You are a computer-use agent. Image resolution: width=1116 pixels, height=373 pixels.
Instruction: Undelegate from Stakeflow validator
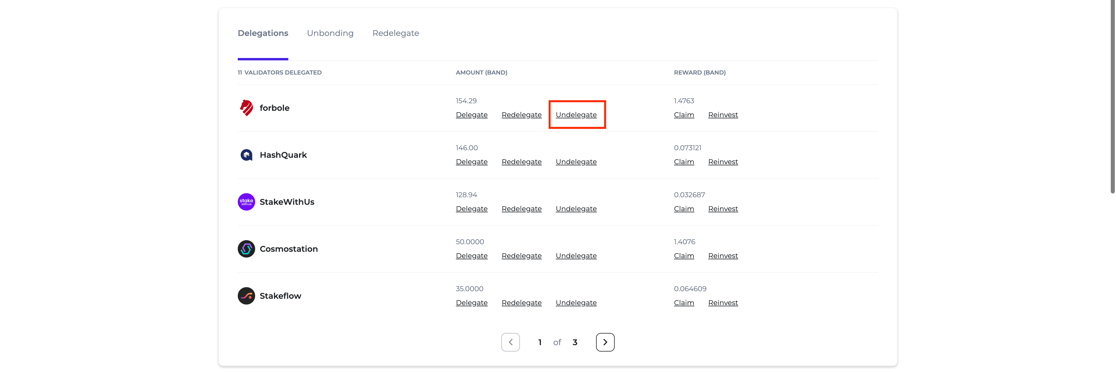(x=576, y=303)
